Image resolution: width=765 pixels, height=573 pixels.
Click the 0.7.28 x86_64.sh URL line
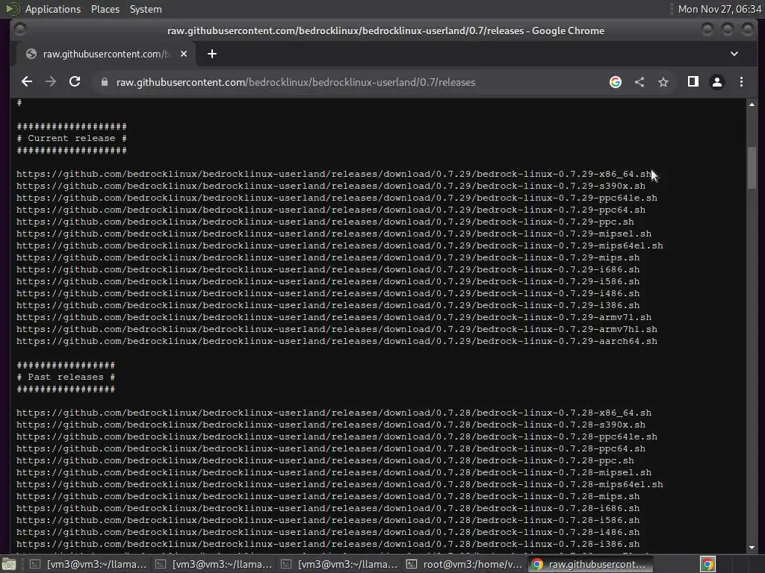[x=334, y=413]
